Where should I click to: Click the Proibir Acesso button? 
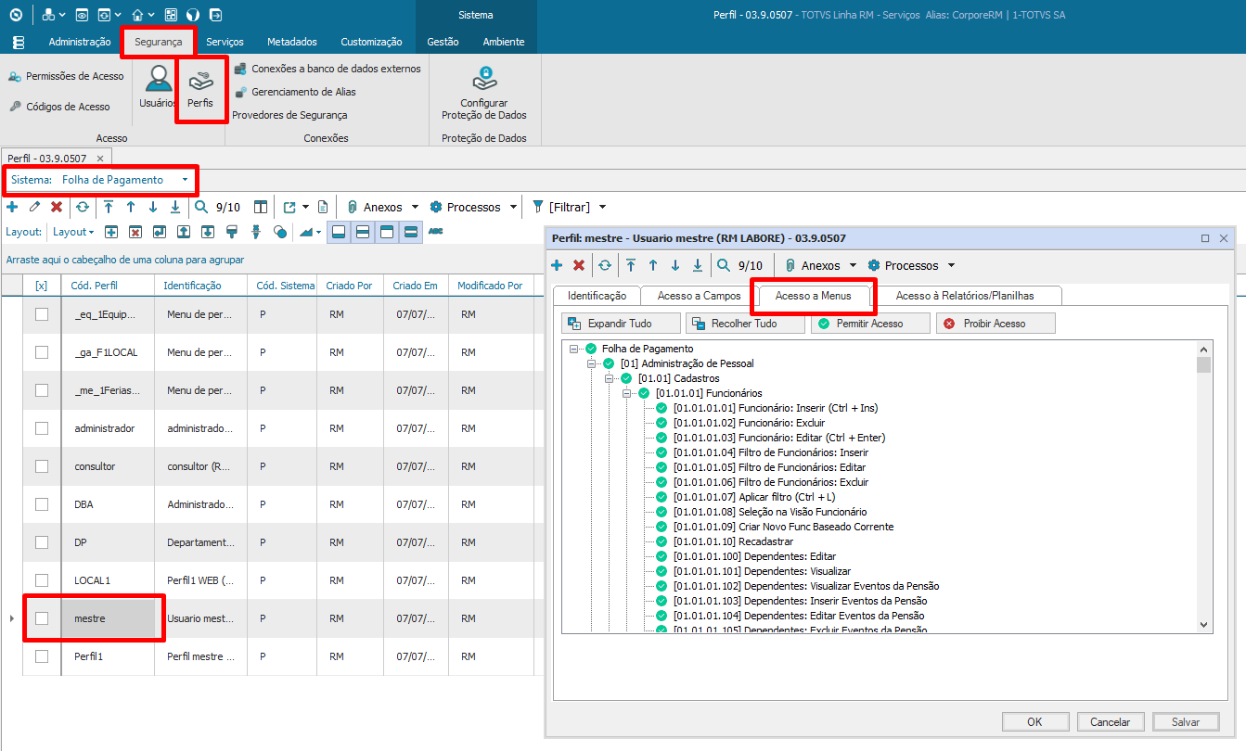coord(995,324)
